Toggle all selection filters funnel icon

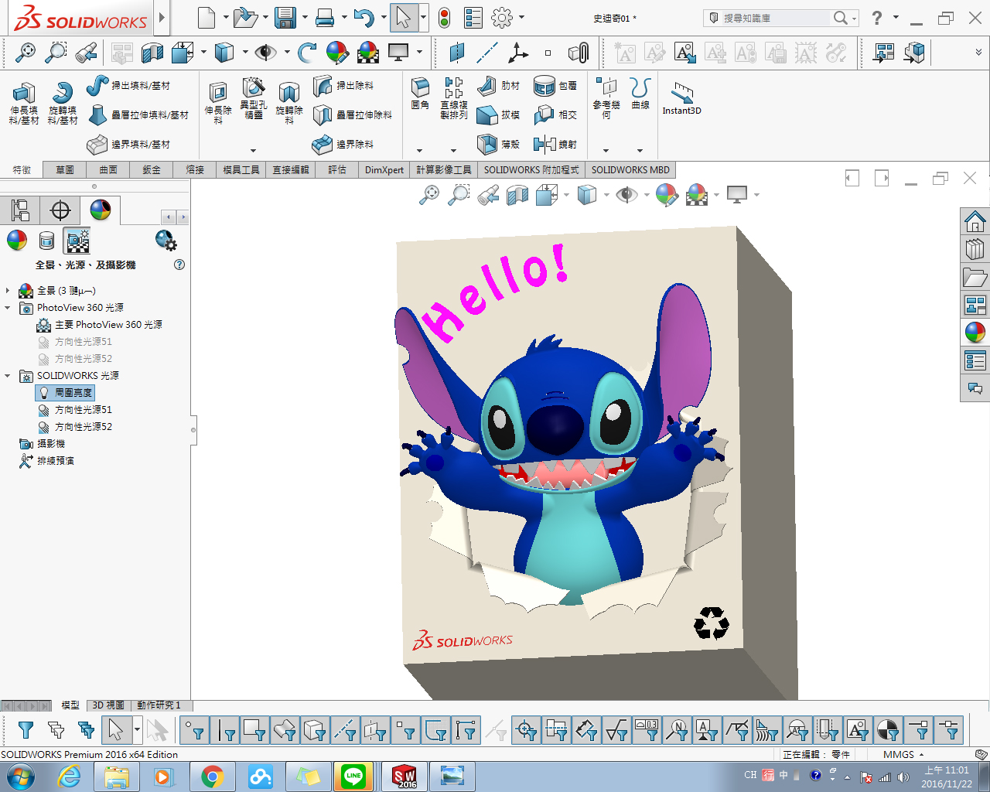26,729
